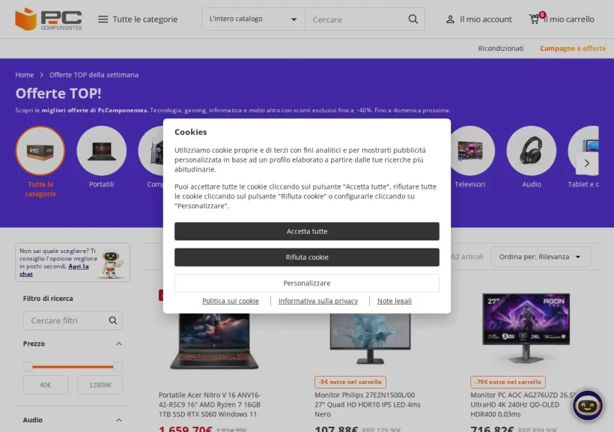
Task: Go to Ricondizionati section
Action: (500, 49)
